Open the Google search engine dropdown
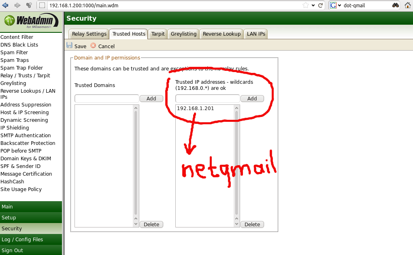413x255 pixels. 335,5
